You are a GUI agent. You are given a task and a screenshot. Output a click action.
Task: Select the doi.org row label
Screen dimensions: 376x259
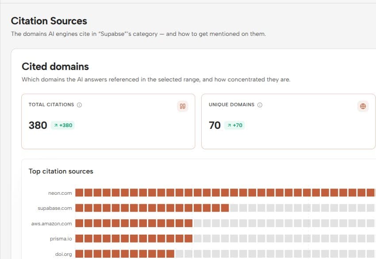click(x=63, y=254)
